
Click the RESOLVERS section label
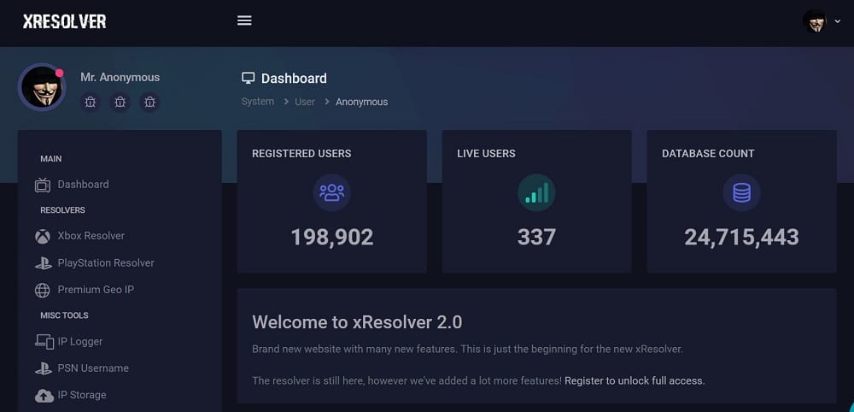[62, 210]
